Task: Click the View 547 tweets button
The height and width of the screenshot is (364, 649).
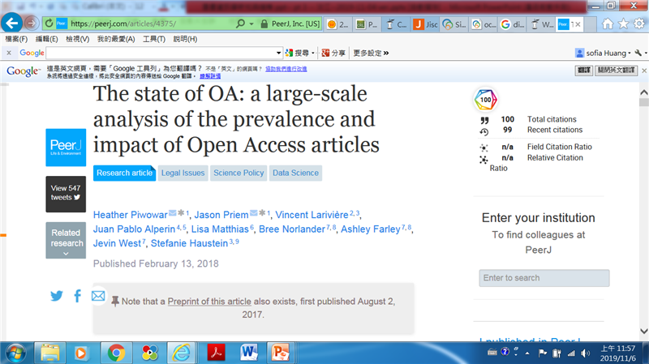Action: point(66,193)
